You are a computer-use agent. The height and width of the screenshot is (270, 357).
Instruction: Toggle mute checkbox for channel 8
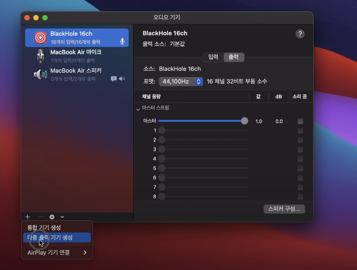(300, 197)
